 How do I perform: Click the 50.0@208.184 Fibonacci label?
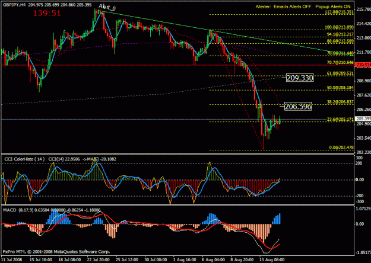click(x=340, y=88)
